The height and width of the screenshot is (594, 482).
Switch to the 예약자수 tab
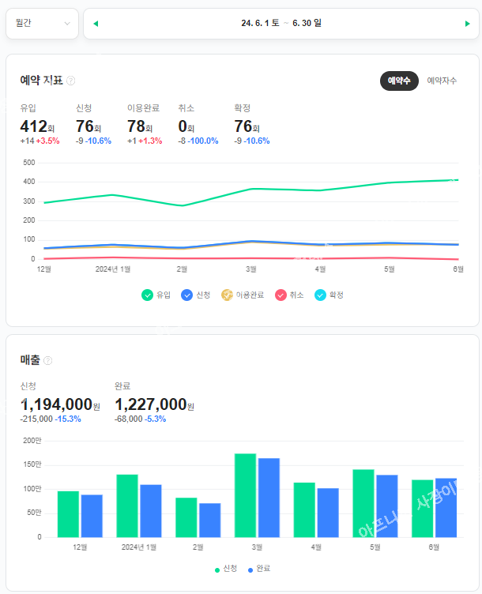point(442,81)
